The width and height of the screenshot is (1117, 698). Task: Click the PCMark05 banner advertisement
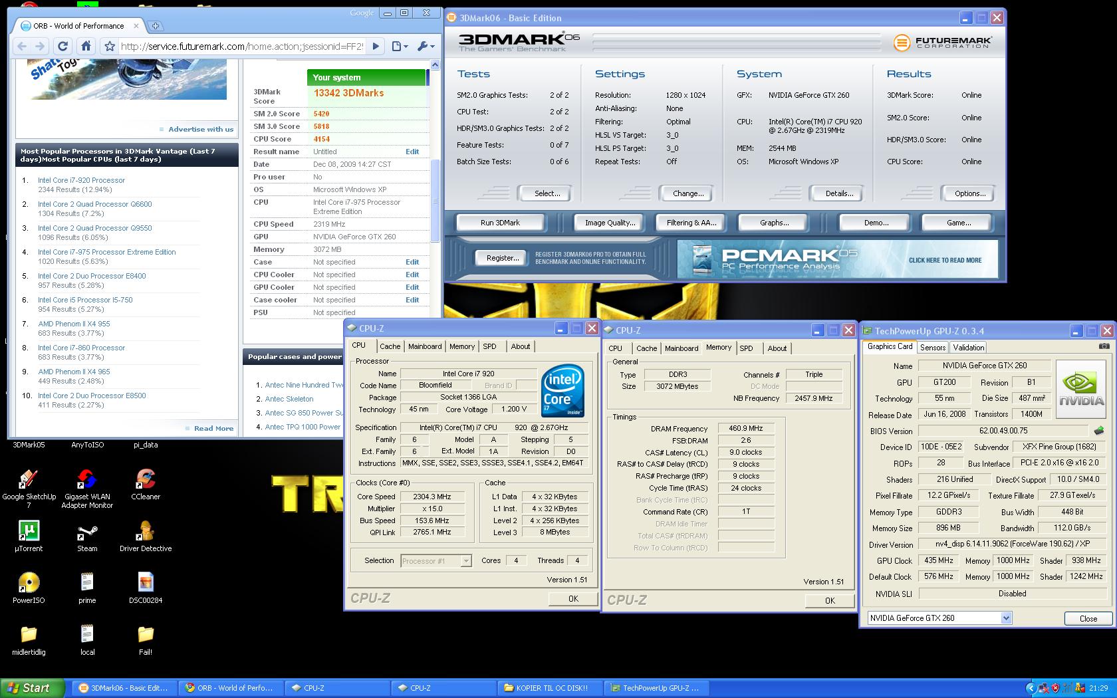pos(838,259)
